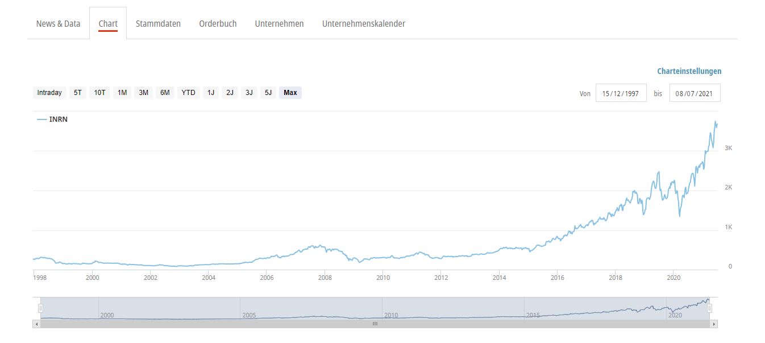This screenshot has height=343, width=765.
Task: Click the navigator left scroll arrow
Action: point(37,324)
